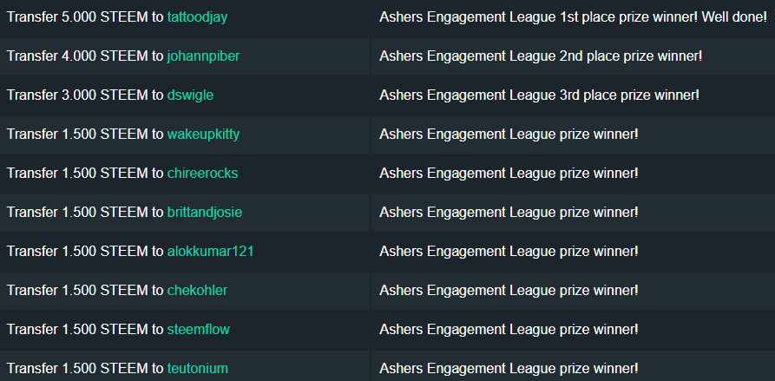Select the alokkumar121 account link

[x=210, y=251]
